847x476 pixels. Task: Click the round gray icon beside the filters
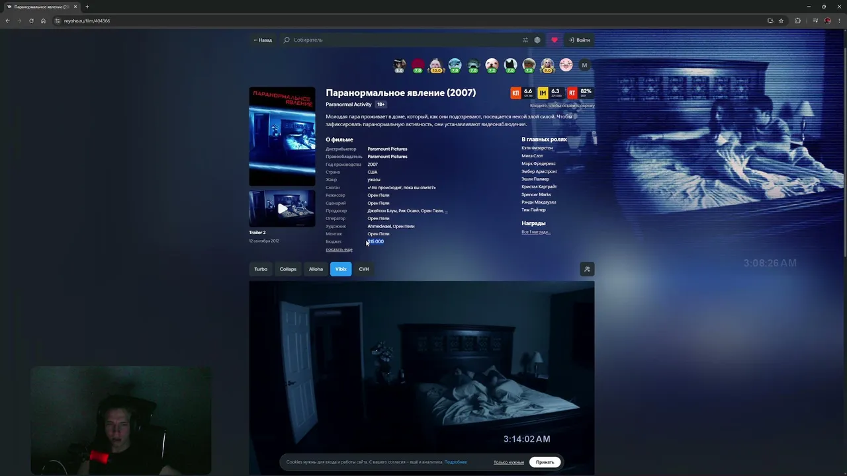pyautogui.click(x=537, y=40)
